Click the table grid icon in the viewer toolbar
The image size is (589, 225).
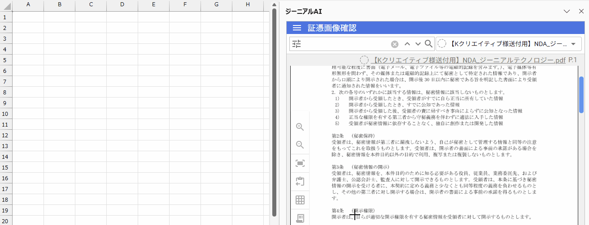(x=300, y=200)
